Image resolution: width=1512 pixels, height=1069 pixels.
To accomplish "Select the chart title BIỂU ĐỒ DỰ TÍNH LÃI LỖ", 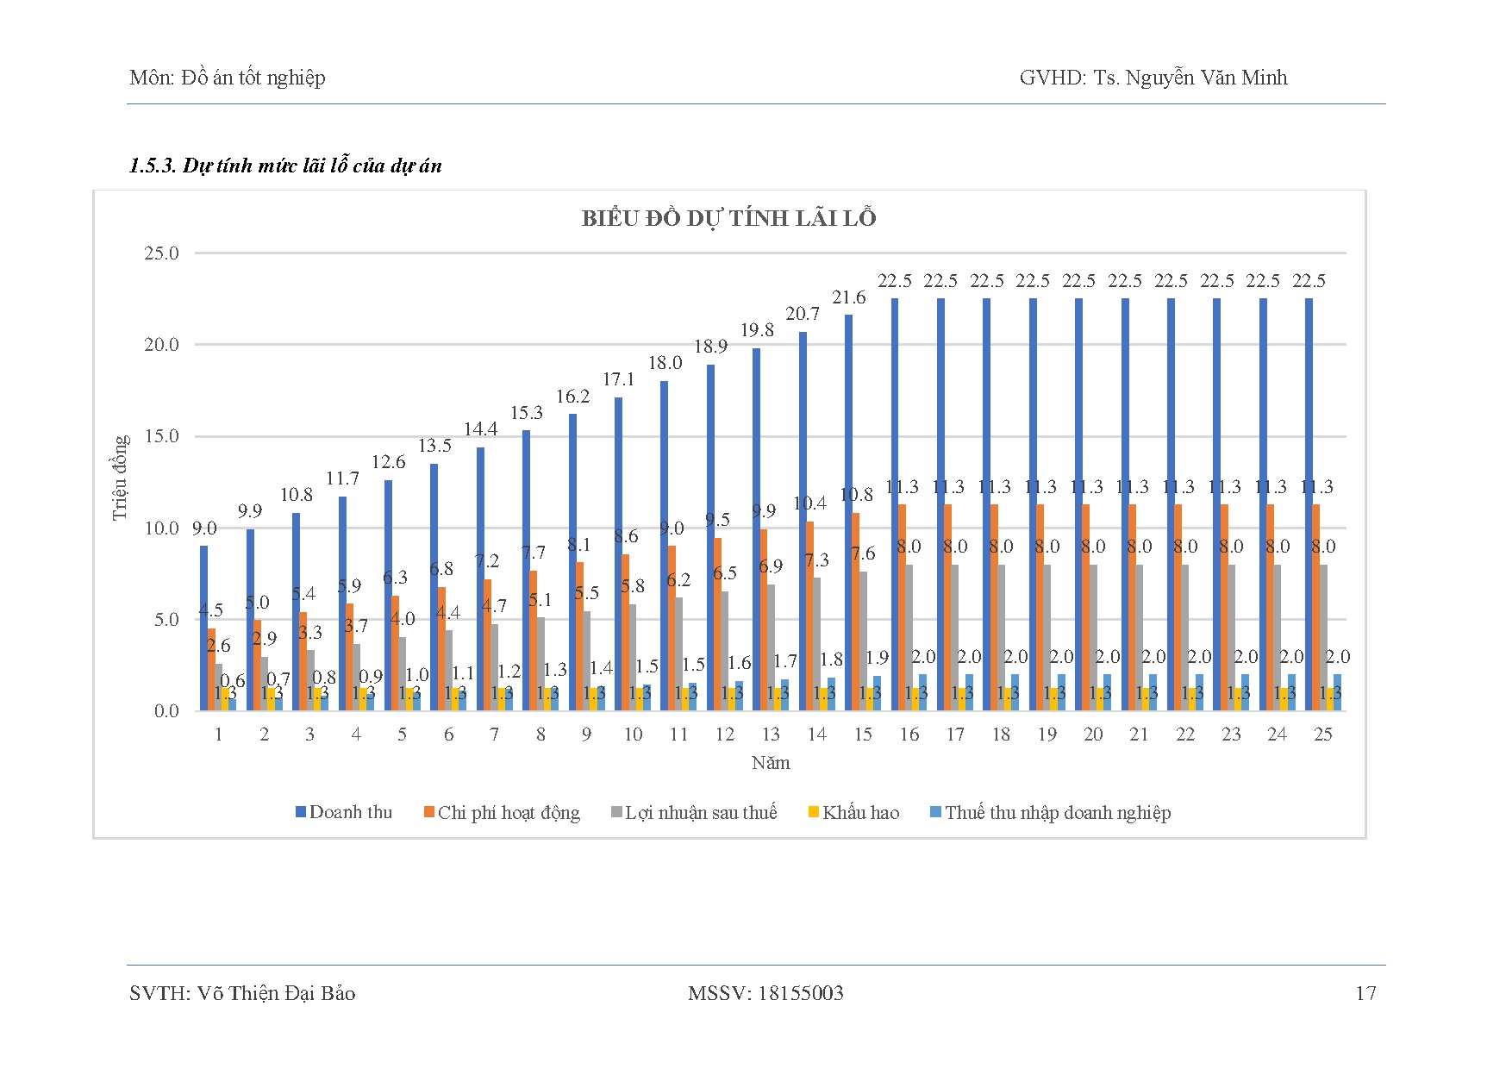I will click(728, 218).
